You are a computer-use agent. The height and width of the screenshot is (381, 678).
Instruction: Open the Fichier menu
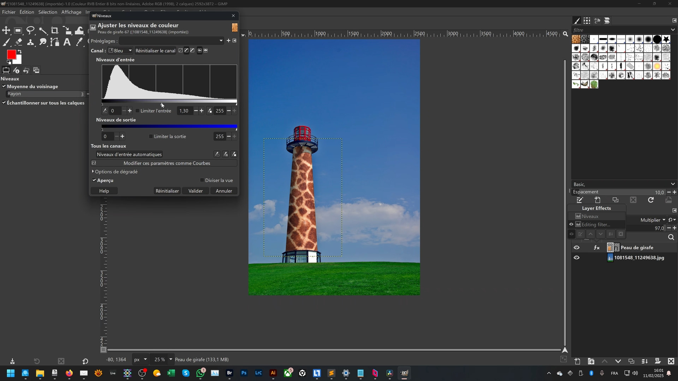click(9, 12)
